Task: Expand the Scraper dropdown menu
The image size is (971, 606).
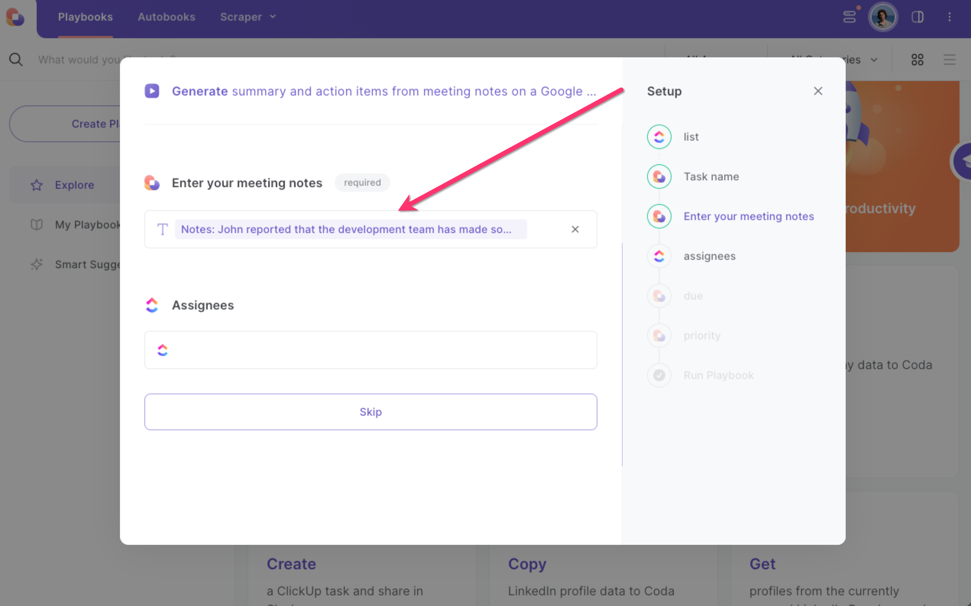Action: (248, 17)
